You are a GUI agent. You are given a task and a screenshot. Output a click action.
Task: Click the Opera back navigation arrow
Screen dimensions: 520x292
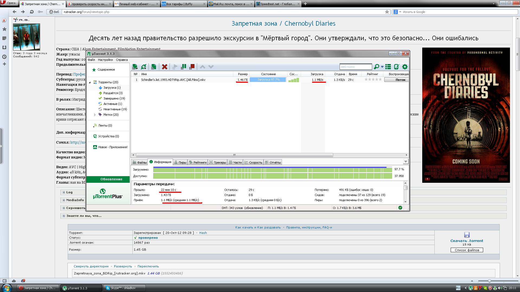pos(14,12)
